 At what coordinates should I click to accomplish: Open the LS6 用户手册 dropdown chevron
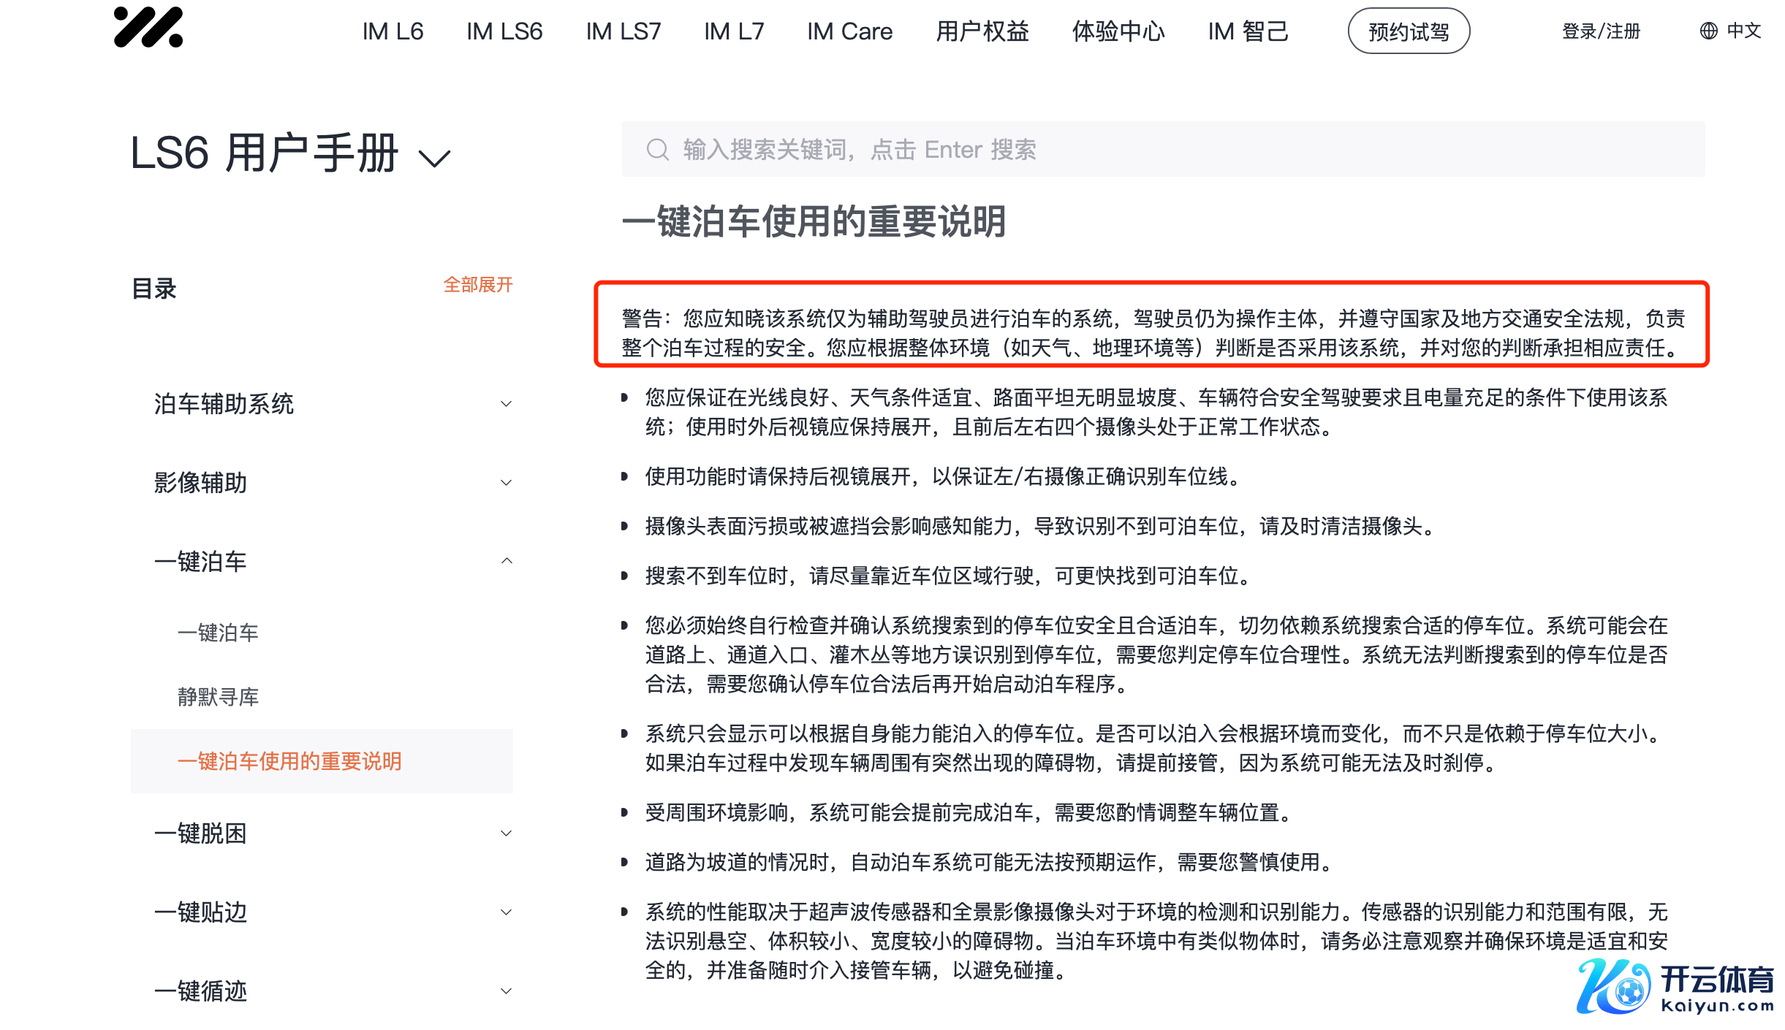pos(434,157)
